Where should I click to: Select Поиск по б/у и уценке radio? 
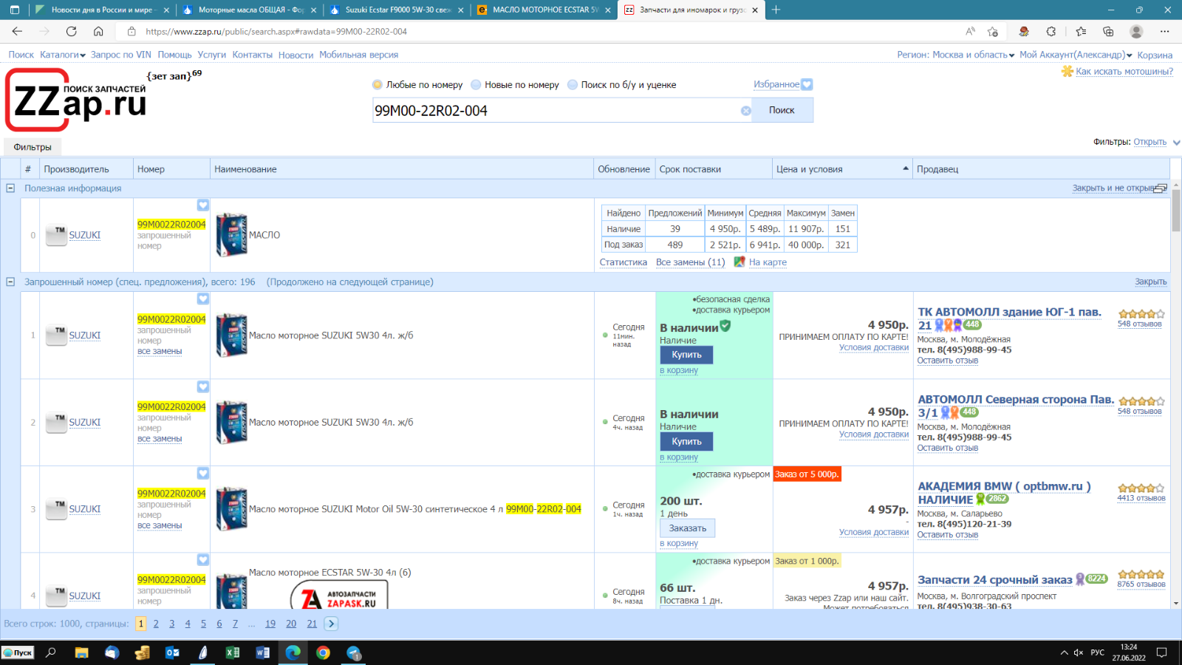point(573,85)
